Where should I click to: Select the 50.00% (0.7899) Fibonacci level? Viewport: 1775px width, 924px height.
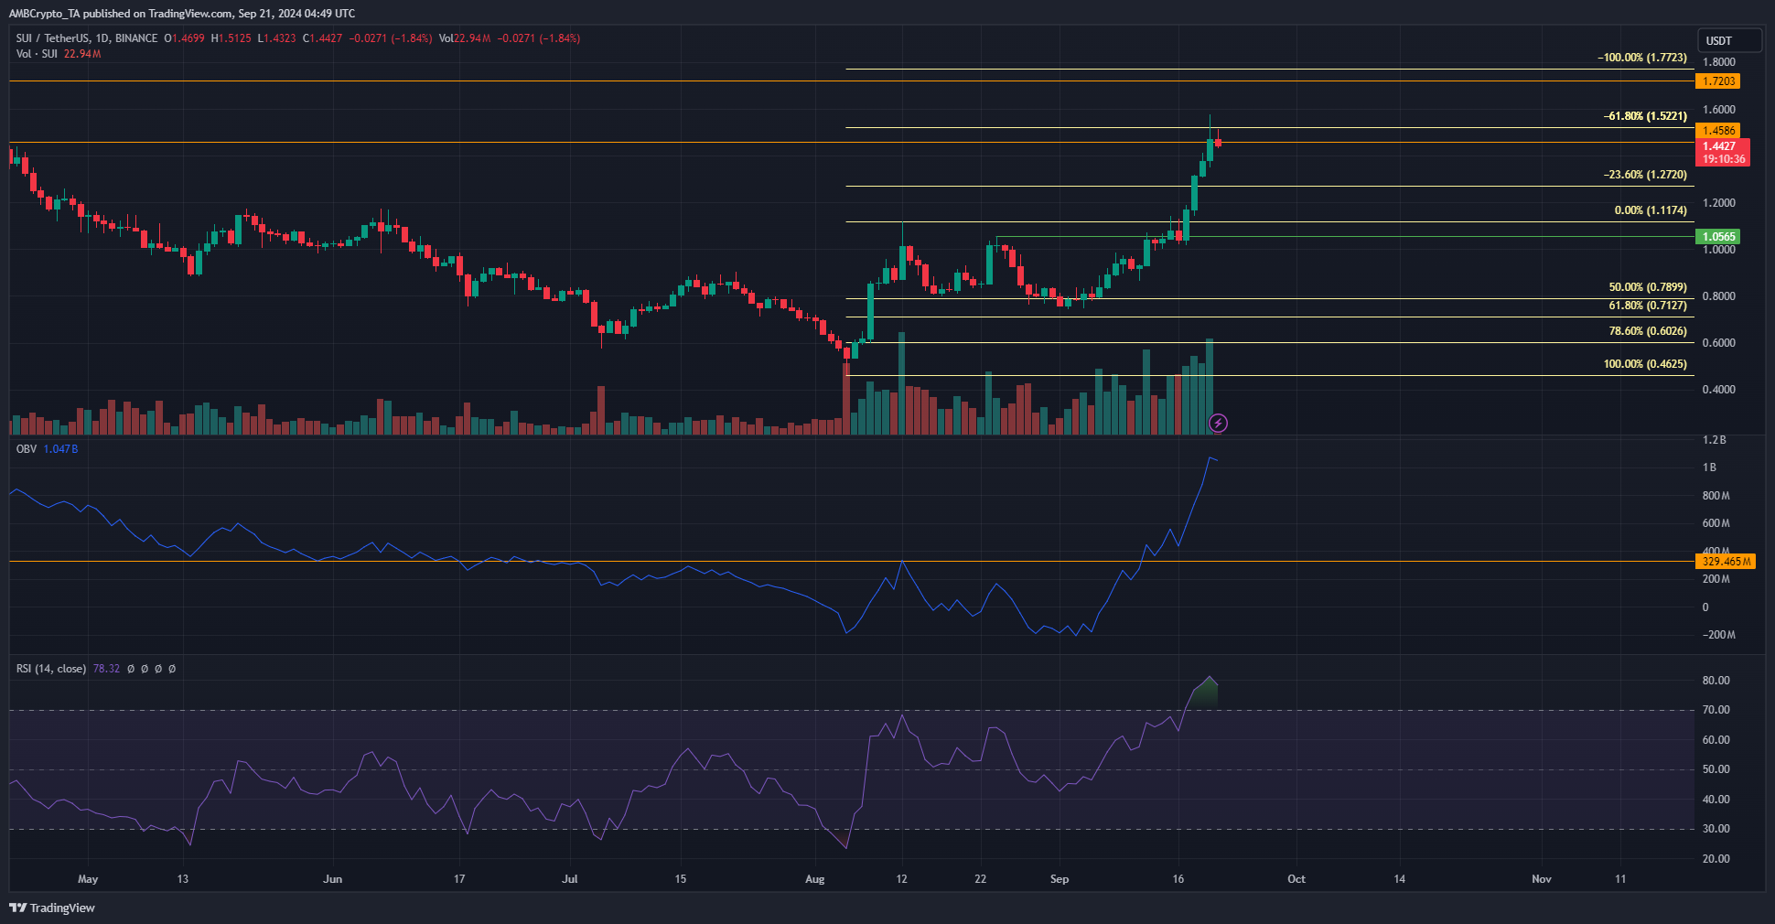1647,287
